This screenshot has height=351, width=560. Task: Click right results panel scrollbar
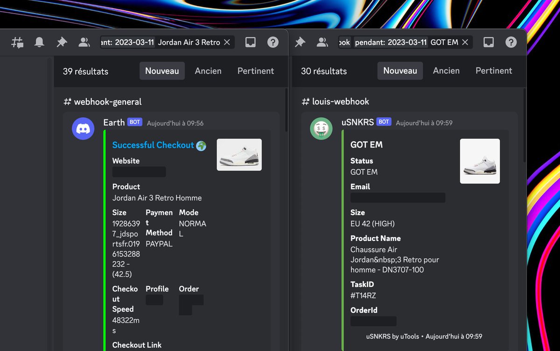[x=524, y=126]
